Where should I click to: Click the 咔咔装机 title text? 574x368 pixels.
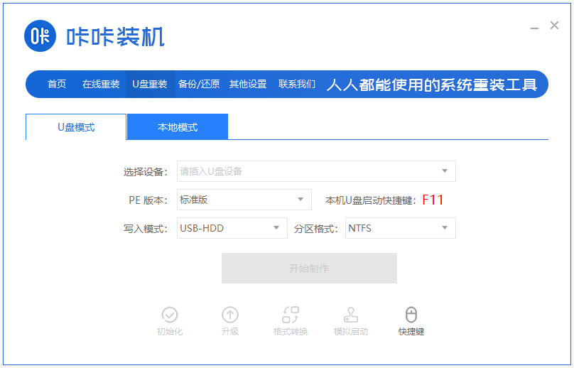point(116,37)
